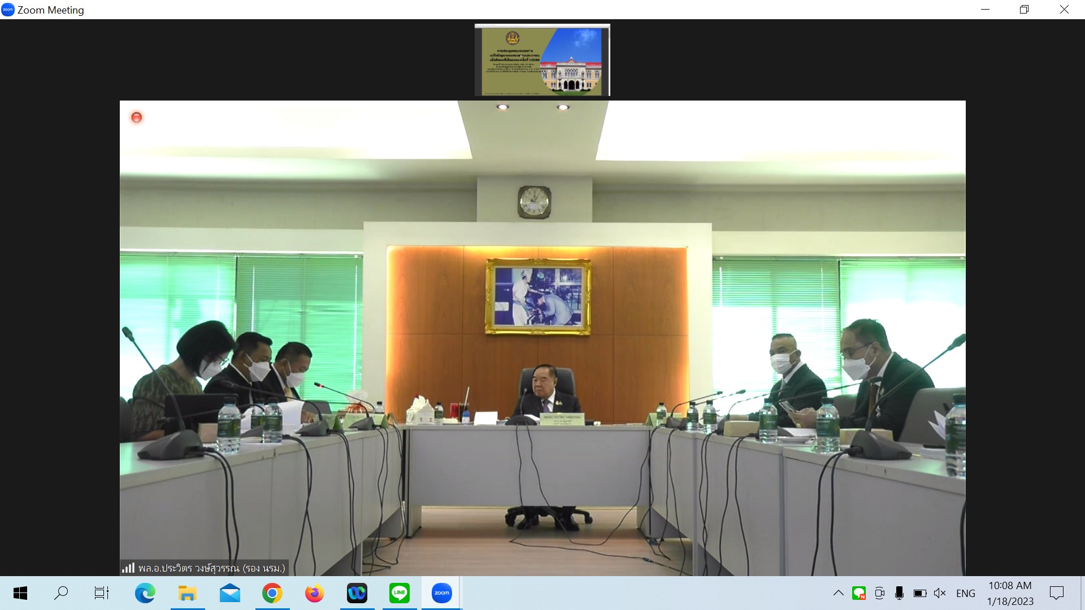Expand hidden system tray icons
The height and width of the screenshot is (610, 1085).
click(x=839, y=593)
